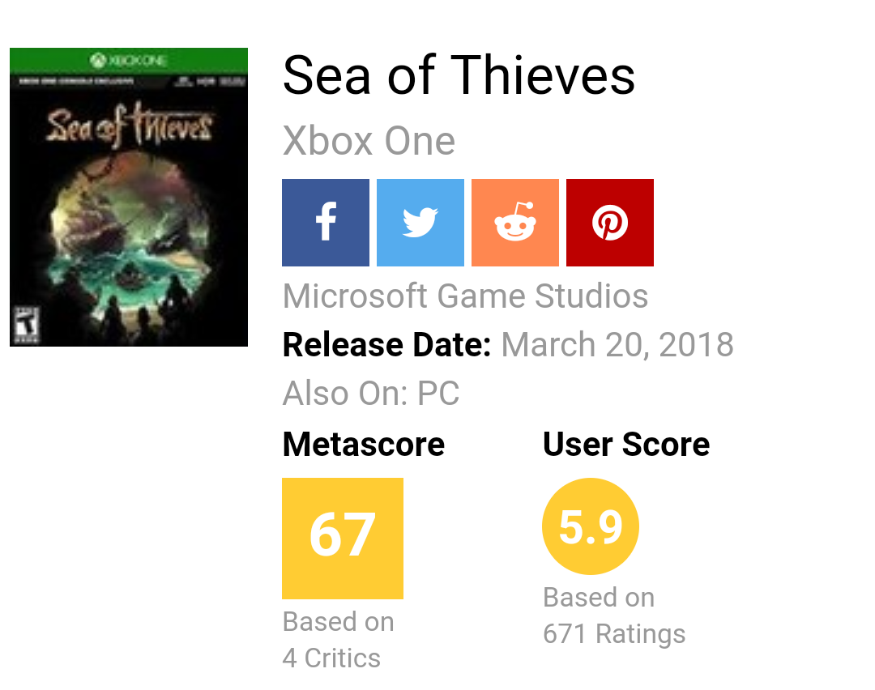
Task: Click the Xbox One logo on cover
Action: pyautogui.click(x=128, y=59)
